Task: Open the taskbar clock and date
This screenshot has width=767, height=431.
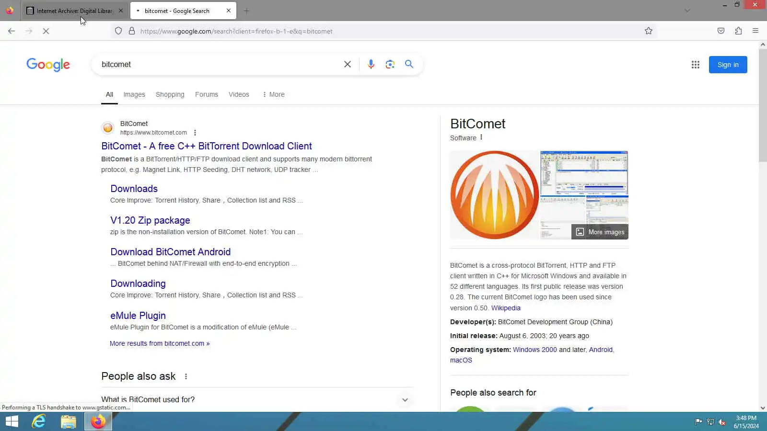Action: [746, 422]
